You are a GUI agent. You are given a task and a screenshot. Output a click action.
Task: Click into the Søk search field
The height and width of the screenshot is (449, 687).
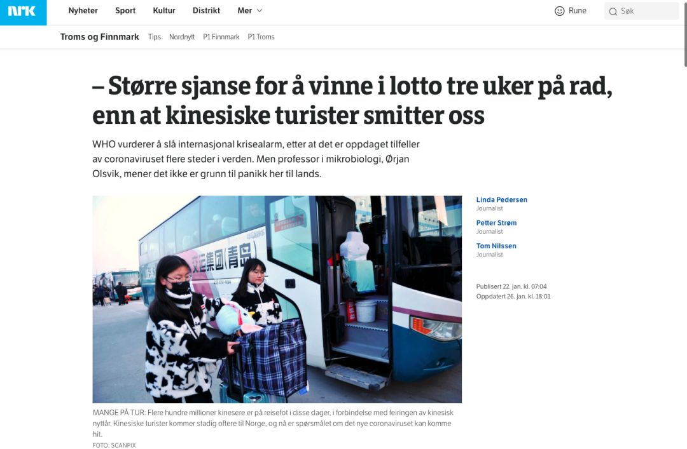[x=641, y=11]
